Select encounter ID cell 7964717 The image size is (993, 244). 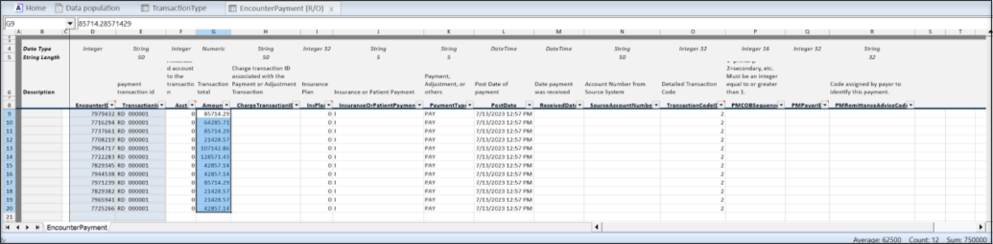[x=93, y=148]
